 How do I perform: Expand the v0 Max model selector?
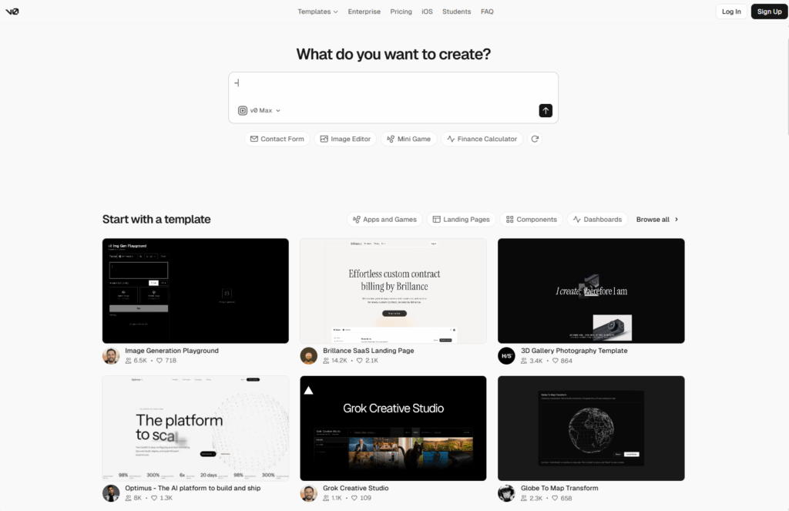click(x=260, y=110)
